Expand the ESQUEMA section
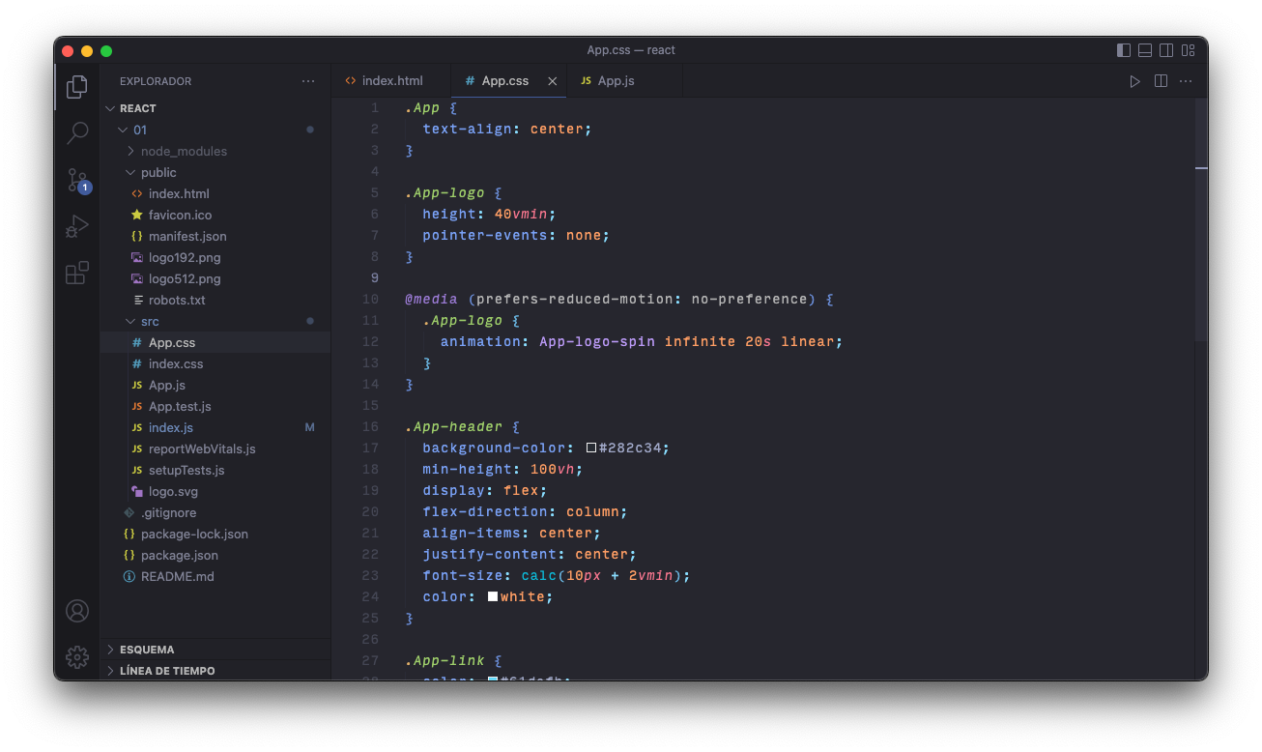This screenshot has width=1262, height=752. (215, 650)
